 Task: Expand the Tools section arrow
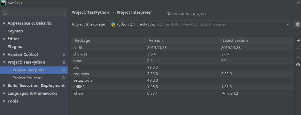pyautogui.click(x=4, y=101)
